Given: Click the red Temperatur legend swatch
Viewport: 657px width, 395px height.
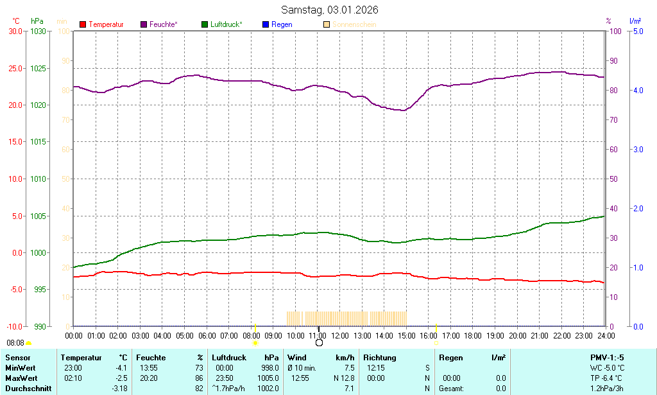Looking at the screenshot, I should (82, 24).
